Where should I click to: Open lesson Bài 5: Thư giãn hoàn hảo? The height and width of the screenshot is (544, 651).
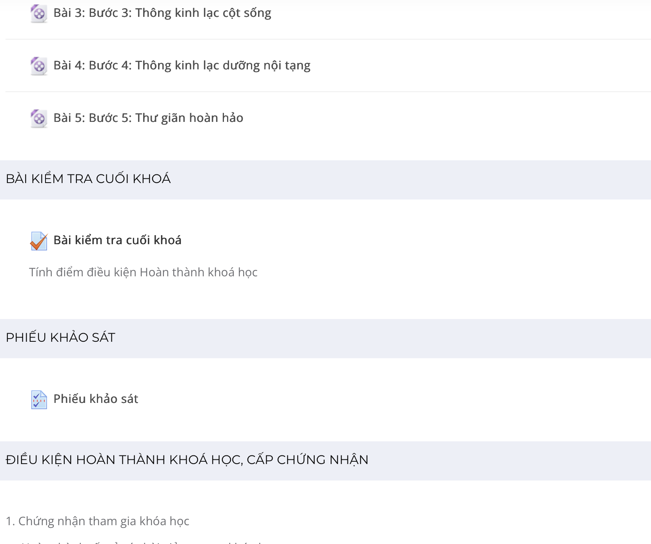[x=148, y=118]
